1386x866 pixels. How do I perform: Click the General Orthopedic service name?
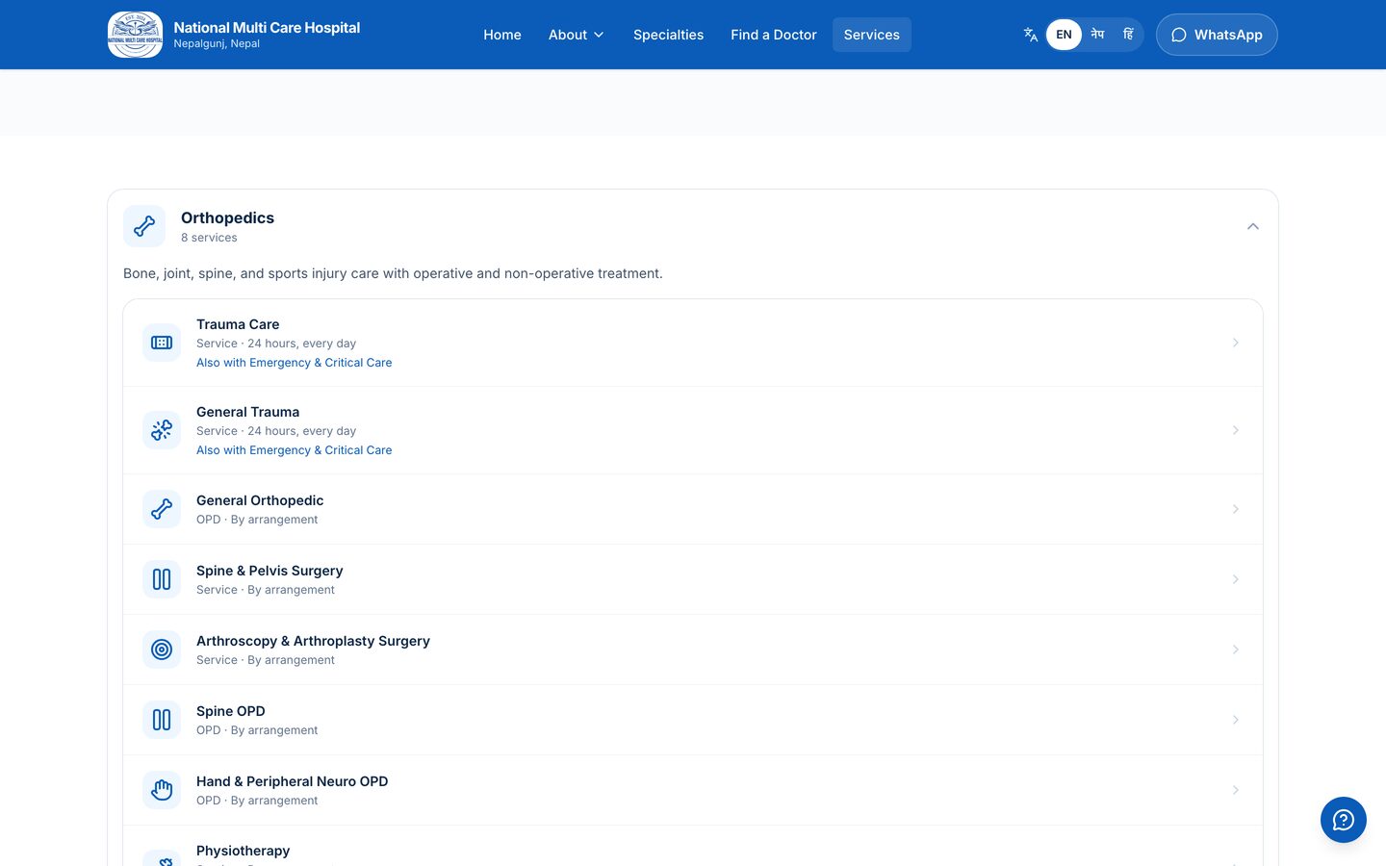260,500
